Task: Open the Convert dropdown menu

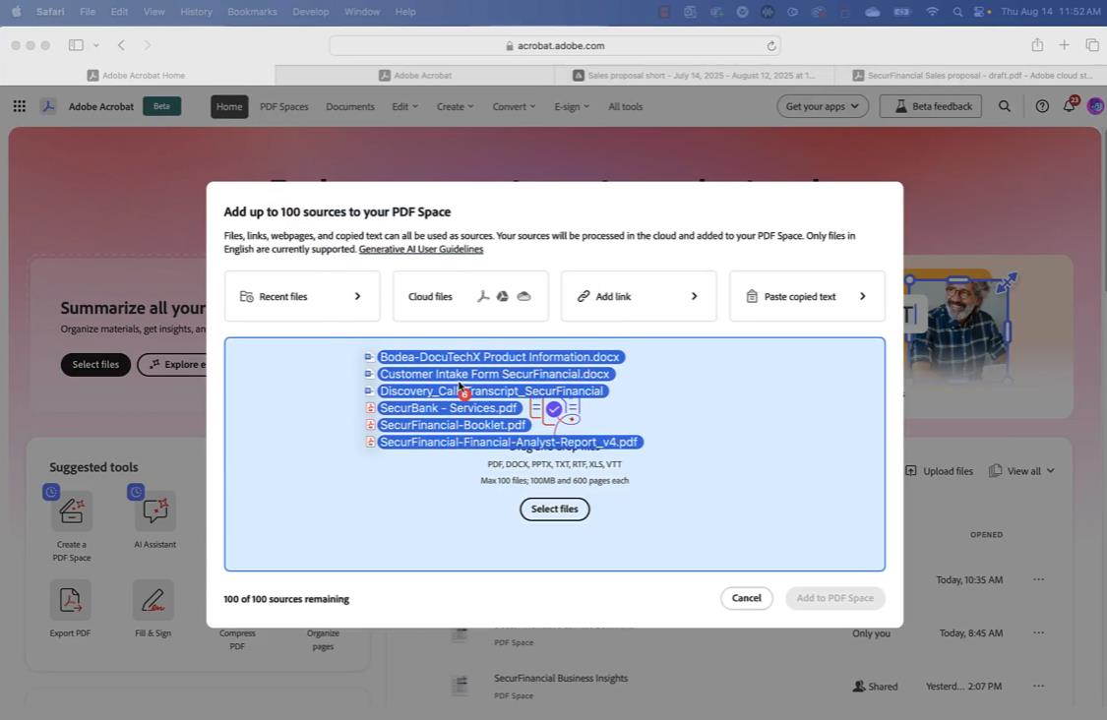Action: click(514, 106)
